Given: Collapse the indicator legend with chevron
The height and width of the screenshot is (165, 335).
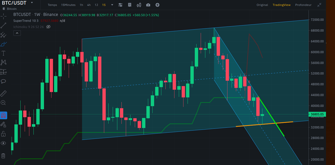Looking at the screenshot, I should click(x=17, y=33).
